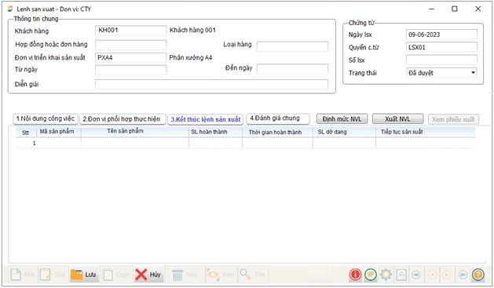The height and width of the screenshot is (288, 494).
Task: Select 3.Kết thúc lệnh sản xuất tab
Action: (x=206, y=119)
